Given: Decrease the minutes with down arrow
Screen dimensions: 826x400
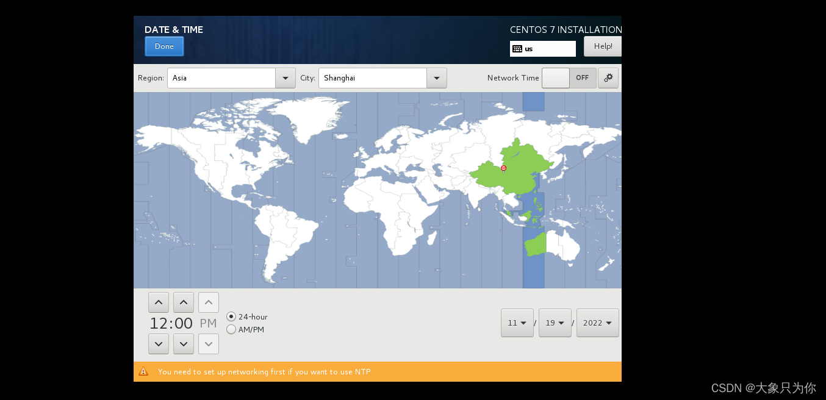Looking at the screenshot, I should click(184, 344).
